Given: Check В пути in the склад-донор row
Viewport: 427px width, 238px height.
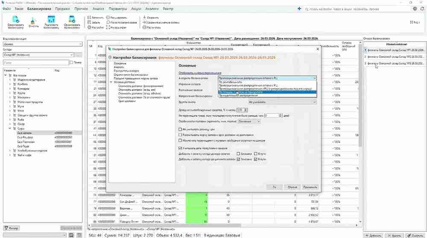Looking at the screenshot, I should point(255,154).
